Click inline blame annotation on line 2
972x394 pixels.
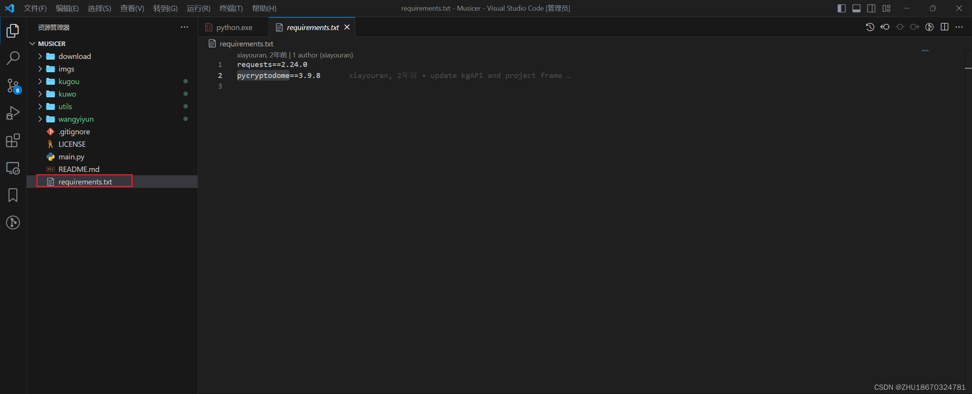pyautogui.click(x=460, y=76)
